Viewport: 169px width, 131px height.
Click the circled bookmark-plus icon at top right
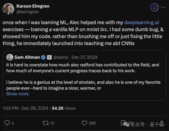(154, 7)
